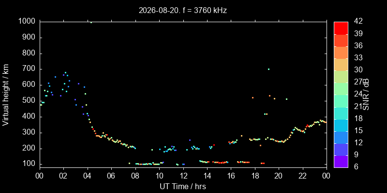Select the violet 6–9 dB colorbar segment
This screenshot has height=193, width=387.
(341, 162)
